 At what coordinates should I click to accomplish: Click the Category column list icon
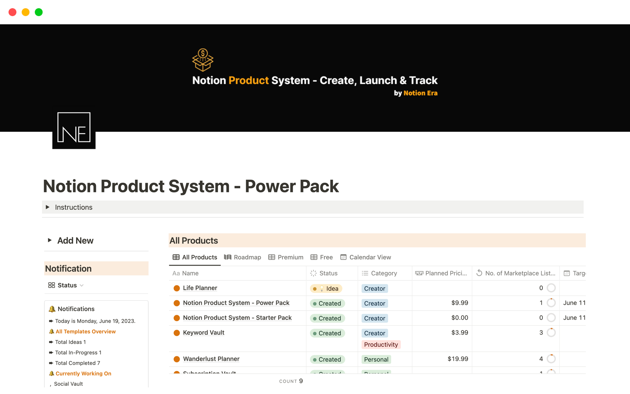coord(365,273)
